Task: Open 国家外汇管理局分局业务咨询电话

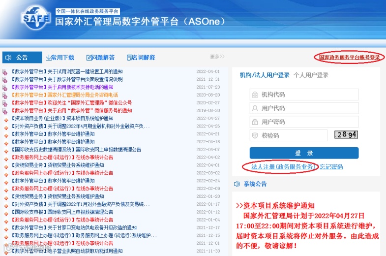Action: click(x=64, y=95)
